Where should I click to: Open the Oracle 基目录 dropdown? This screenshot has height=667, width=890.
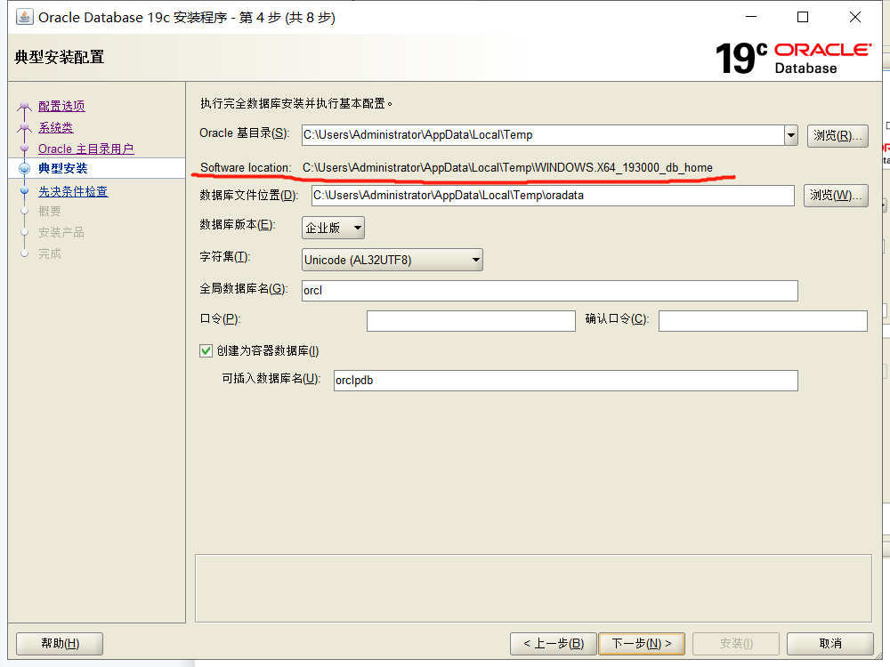(790, 135)
